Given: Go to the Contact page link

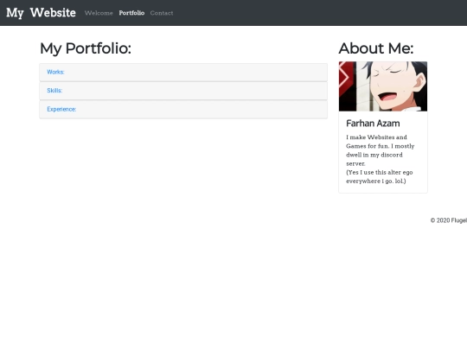Looking at the screenshot, I should (162, 13).
